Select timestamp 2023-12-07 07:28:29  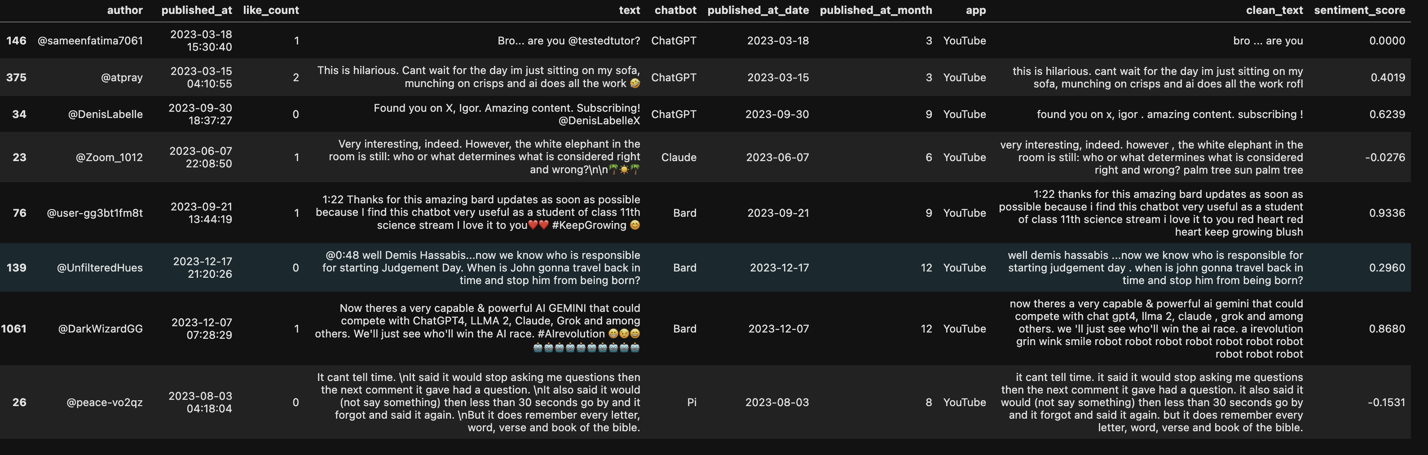pyautogui.click(x=202, y=328)
